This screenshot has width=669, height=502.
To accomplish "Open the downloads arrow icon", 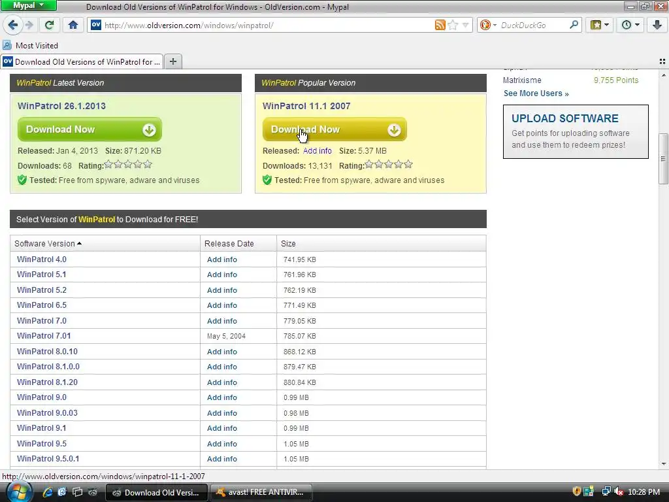I will (657, 25).
